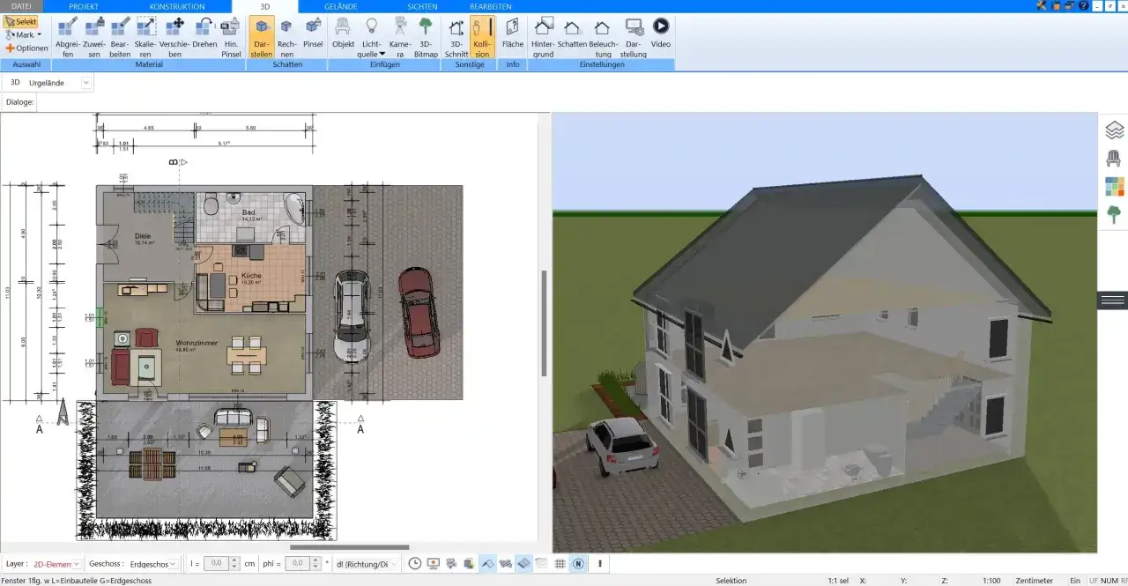Toggle the highlighted roof outline button

487,563
